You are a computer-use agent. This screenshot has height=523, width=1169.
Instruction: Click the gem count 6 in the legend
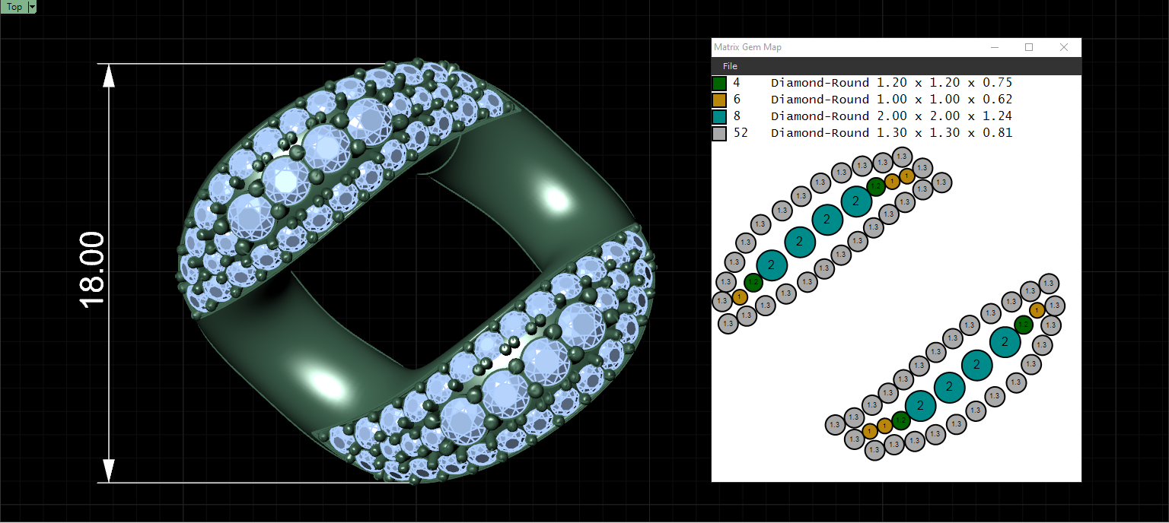737,99
